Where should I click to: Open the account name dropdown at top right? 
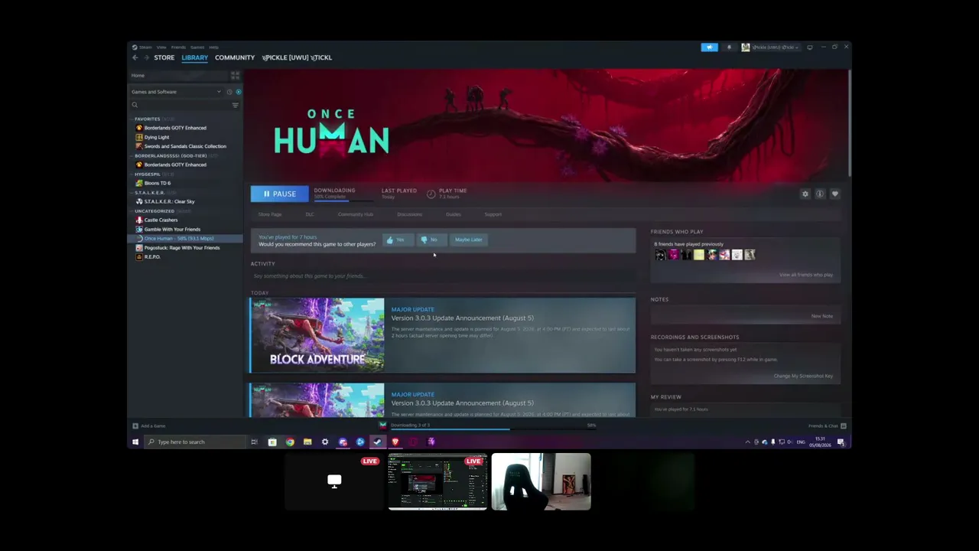pyautogui.click(x=771, y=47)
